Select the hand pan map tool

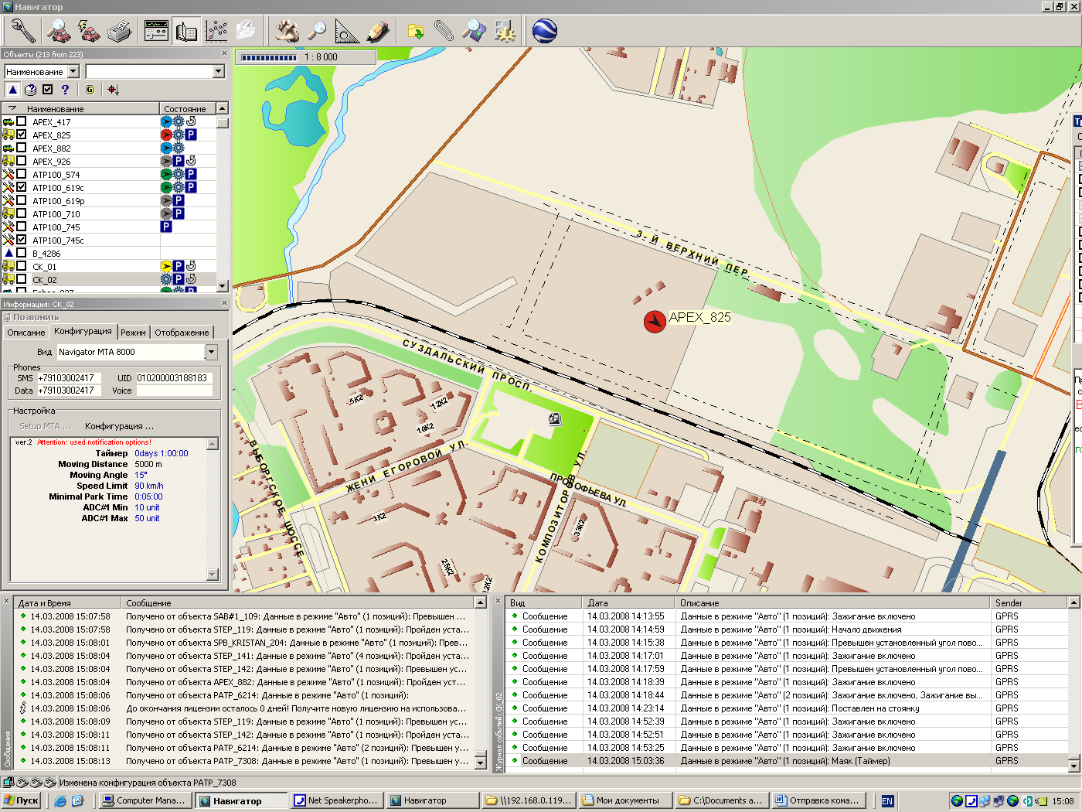tap(288, 31)
